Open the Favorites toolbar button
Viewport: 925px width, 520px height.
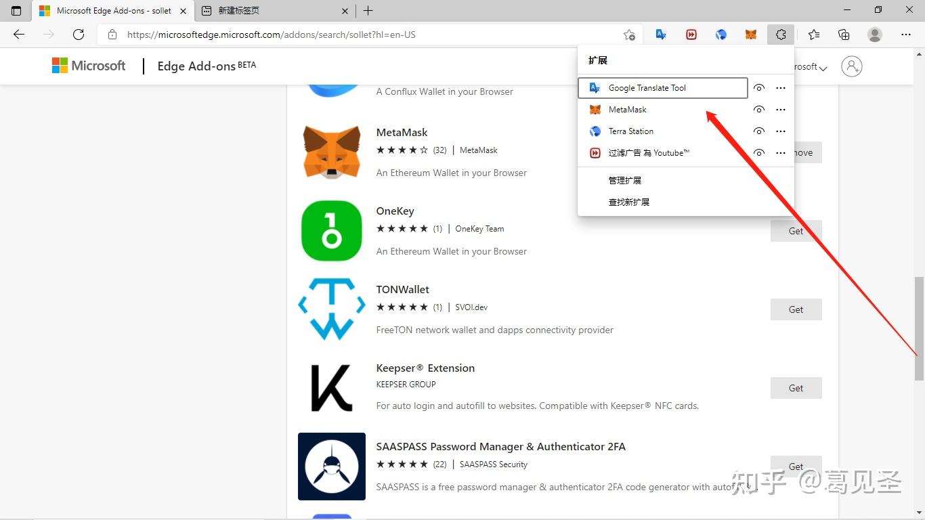[x=814, y=35]
